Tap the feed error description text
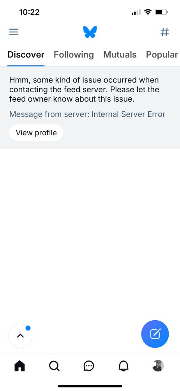 84,90
